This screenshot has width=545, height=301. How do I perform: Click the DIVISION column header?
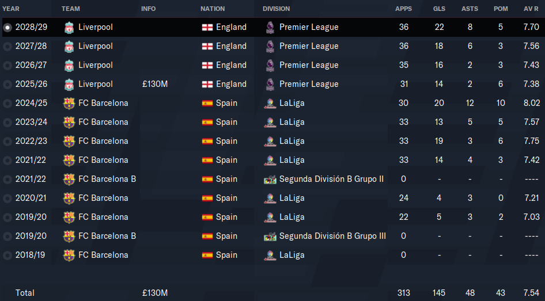277,9
